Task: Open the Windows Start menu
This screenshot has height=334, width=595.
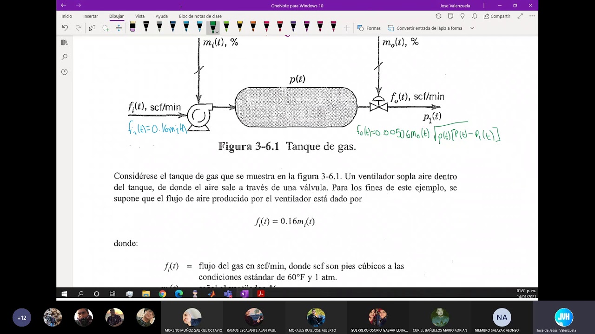Action: click(x=64, y=294)
